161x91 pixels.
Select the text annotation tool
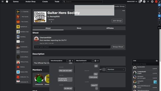[x=159, y=16]
